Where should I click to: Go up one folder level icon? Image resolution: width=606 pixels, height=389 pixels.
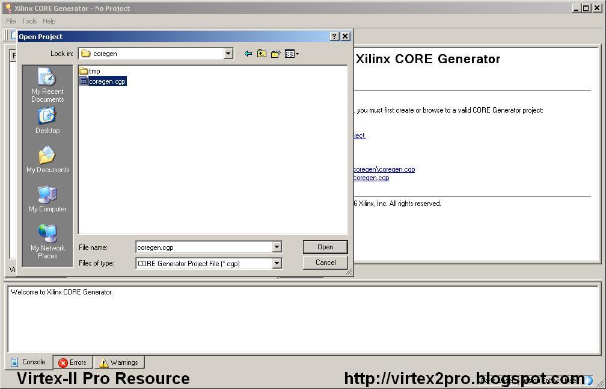click(x=262, y=54)
